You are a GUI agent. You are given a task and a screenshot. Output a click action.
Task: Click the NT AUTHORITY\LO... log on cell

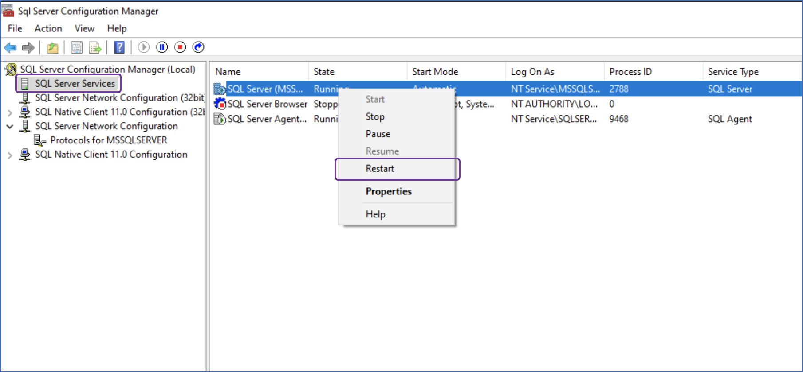click(554, 104)
